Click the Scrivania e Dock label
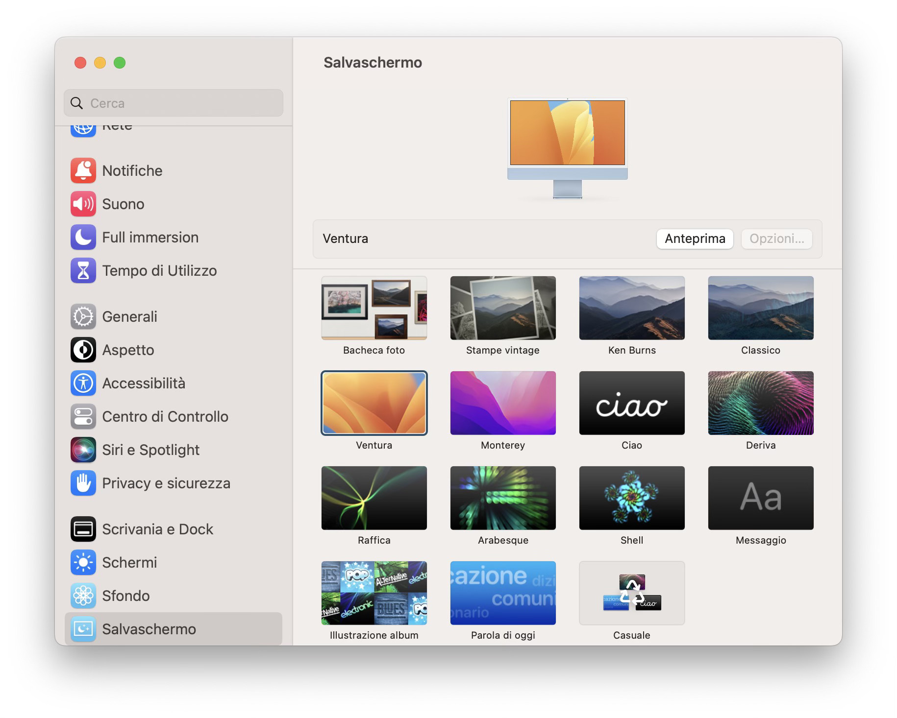Image resolution: width=897 pixels, height=718 pixels. click(x=158, y=529)
